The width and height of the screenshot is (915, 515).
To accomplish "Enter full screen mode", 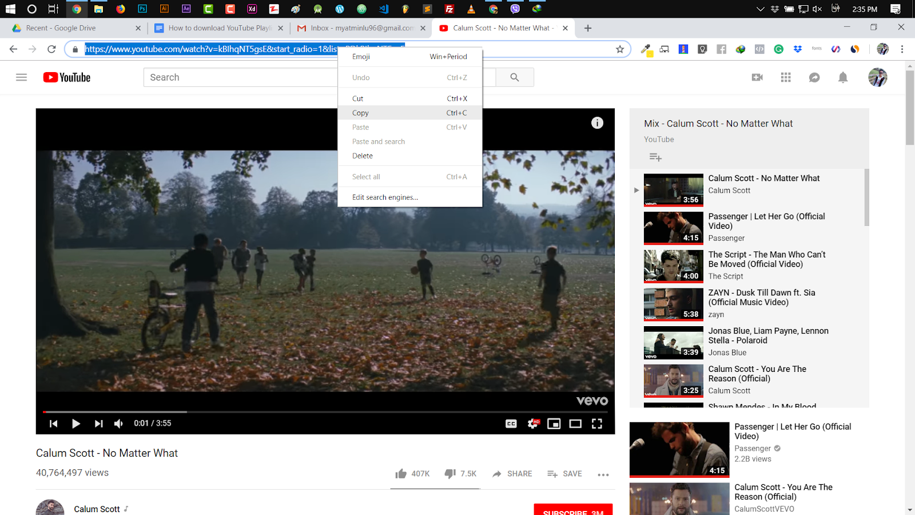I will 597,423.
